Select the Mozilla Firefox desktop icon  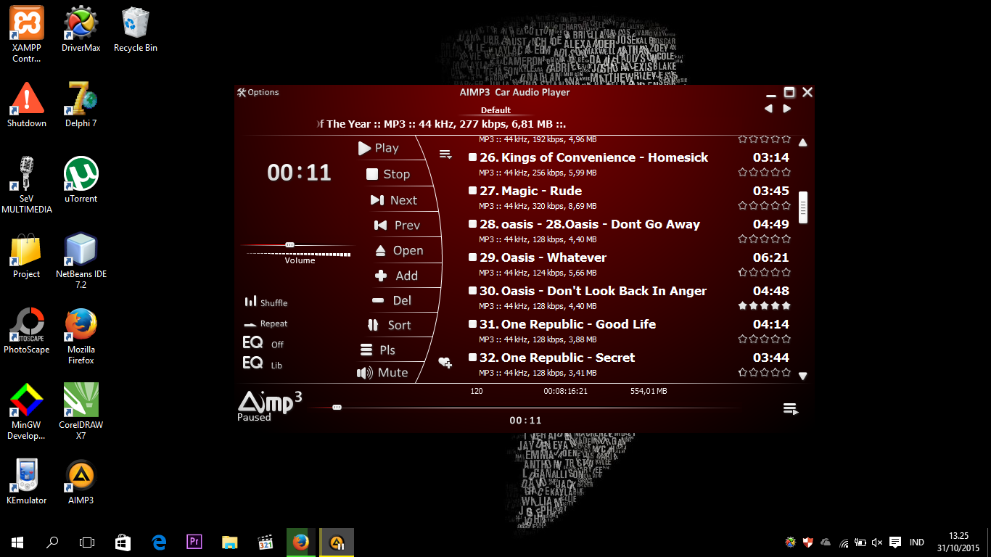pos(81,336)
